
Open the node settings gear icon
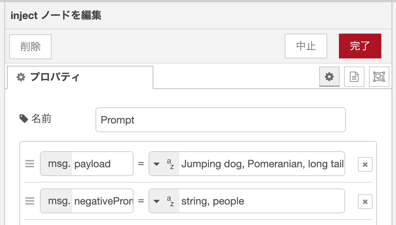coord(329,77)
